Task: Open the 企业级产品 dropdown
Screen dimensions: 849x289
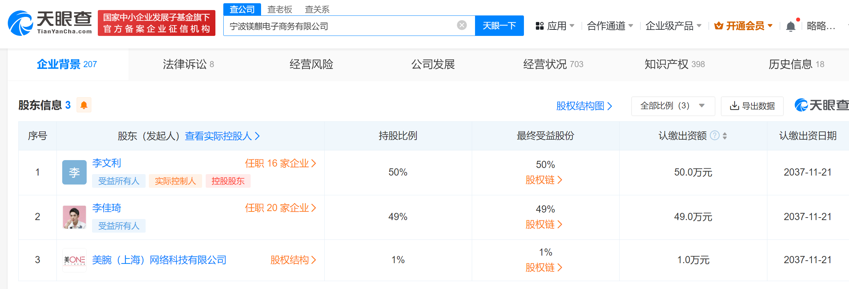Action: 673,26
